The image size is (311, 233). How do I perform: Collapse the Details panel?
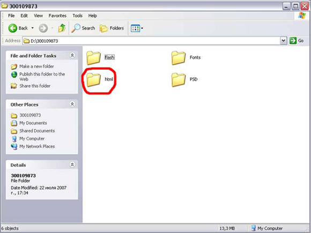72,164
